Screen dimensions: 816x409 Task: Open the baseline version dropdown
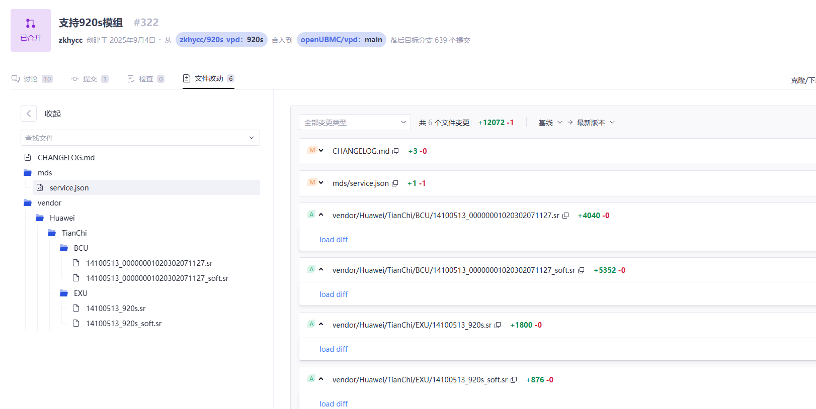click(x=550, y=123)
